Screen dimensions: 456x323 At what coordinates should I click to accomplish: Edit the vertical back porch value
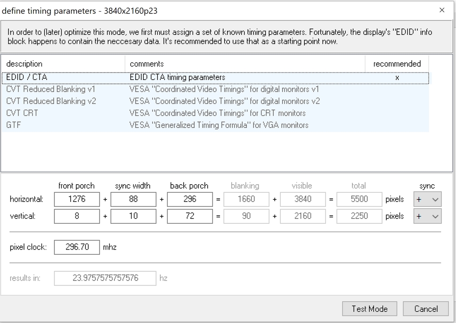(189, 216)
